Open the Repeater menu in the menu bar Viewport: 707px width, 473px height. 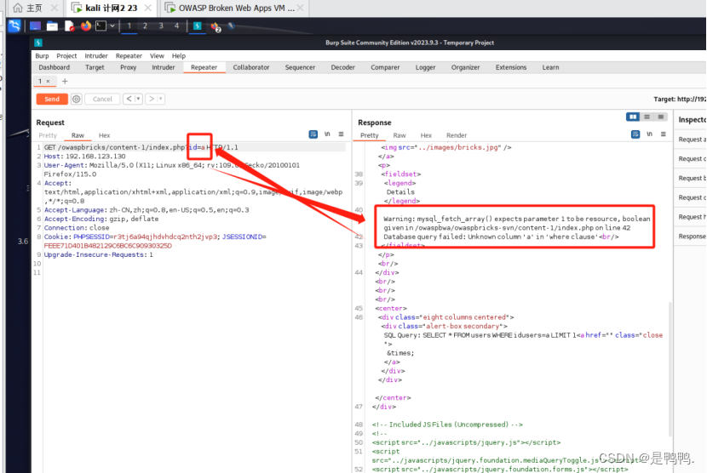[129, 56]
